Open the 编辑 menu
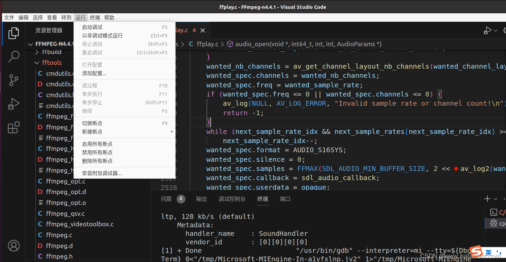The width and height of the screenshot is (506, 262). 23,18
